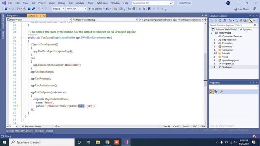Select the Controllers folder in Solution Explorer

227,50
